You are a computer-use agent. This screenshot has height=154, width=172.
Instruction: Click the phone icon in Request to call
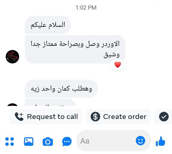coord(19,117)
